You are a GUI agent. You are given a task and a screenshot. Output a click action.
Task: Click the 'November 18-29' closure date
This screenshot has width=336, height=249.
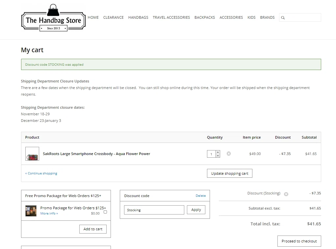(x=35, y=114)
